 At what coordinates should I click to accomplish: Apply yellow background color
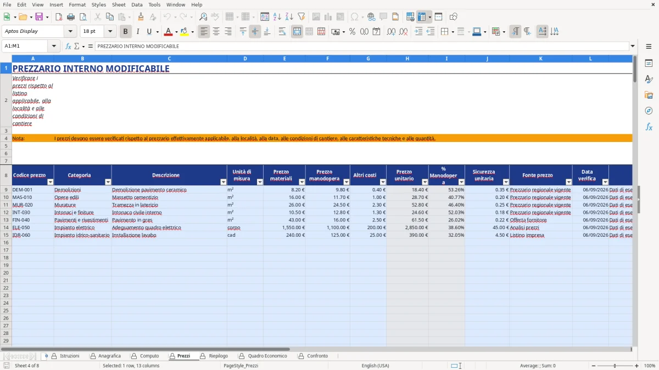(x=184, y=32)
